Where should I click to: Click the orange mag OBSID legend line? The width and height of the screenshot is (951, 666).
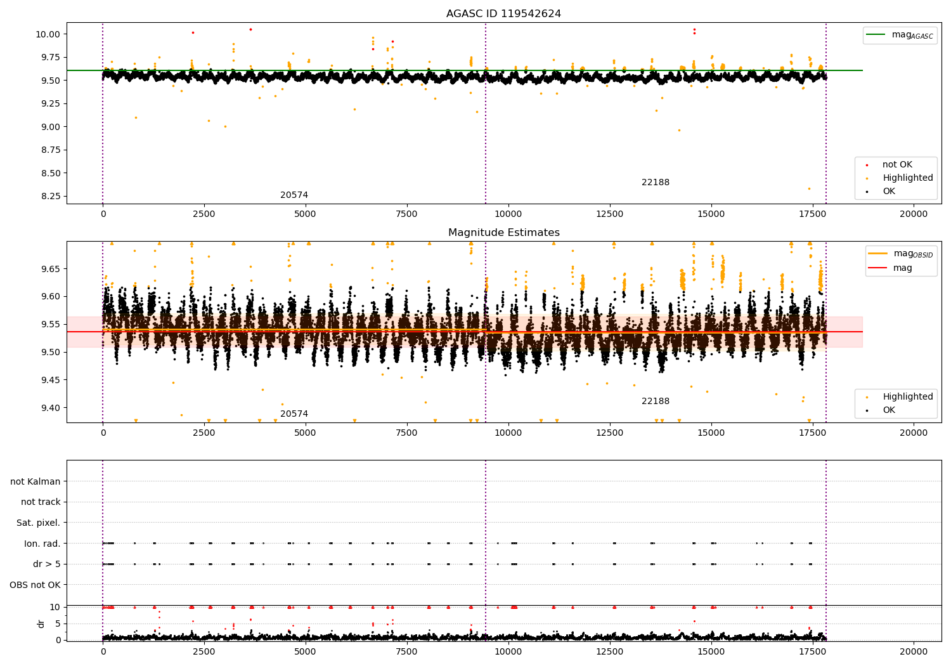pyautogui.click(x=878, y=254)
